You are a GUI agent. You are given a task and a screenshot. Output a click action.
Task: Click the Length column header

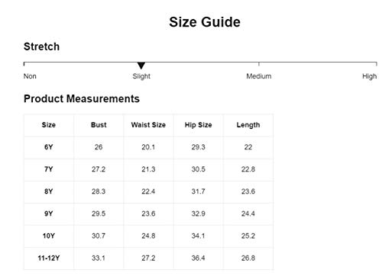248,125
